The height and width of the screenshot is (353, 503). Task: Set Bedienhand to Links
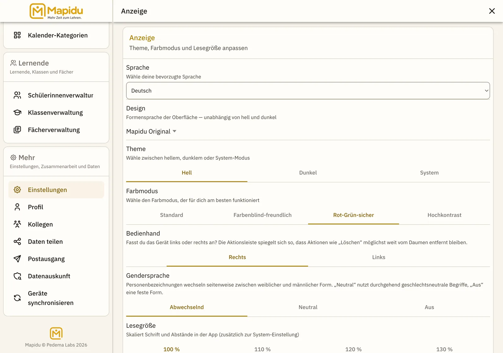click(379, 257)
